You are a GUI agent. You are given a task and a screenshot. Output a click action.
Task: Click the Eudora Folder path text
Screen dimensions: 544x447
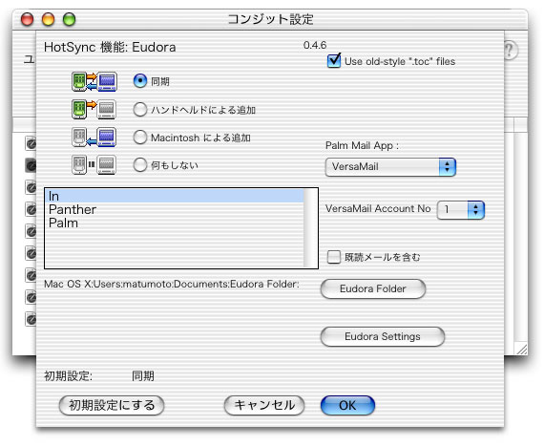click(172, 284)
